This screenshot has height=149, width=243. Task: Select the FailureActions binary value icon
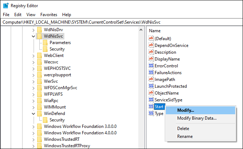(x=151, y=72)
